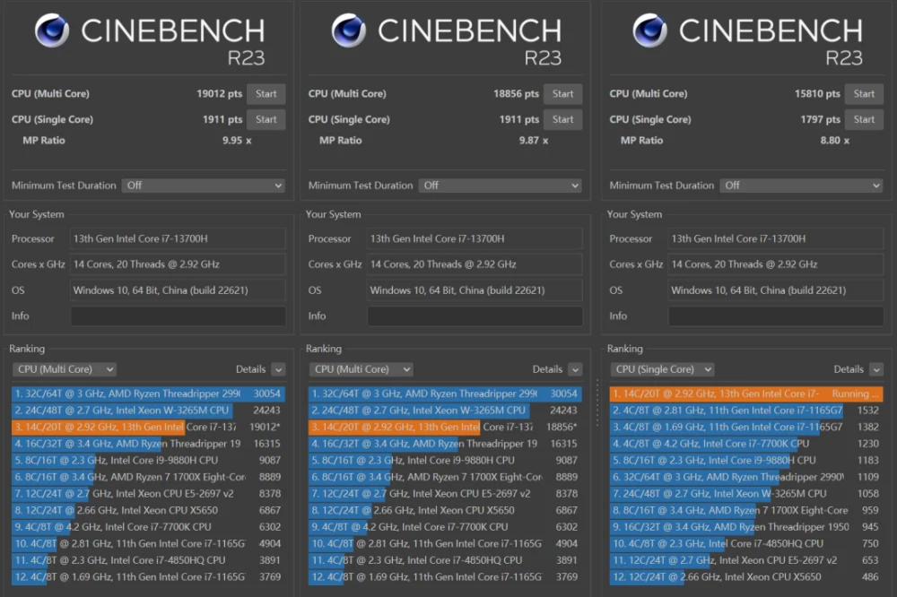Select the orange ranking row marked 'Running ...'
The width and height of the screenshot is (897, 597).
click(746, 394)
